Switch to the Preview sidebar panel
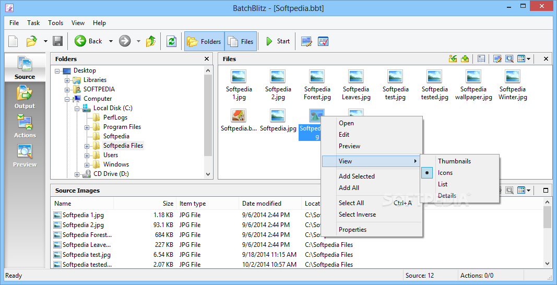The width and height of the screenshot is (557, 285). tap(25, 156)
